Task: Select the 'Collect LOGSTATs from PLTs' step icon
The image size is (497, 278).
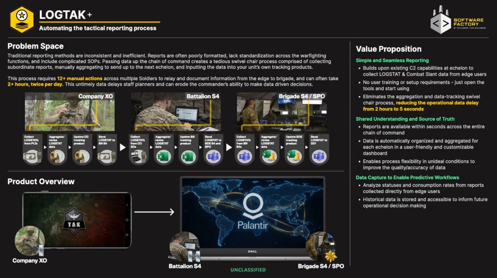Action: 32,157
